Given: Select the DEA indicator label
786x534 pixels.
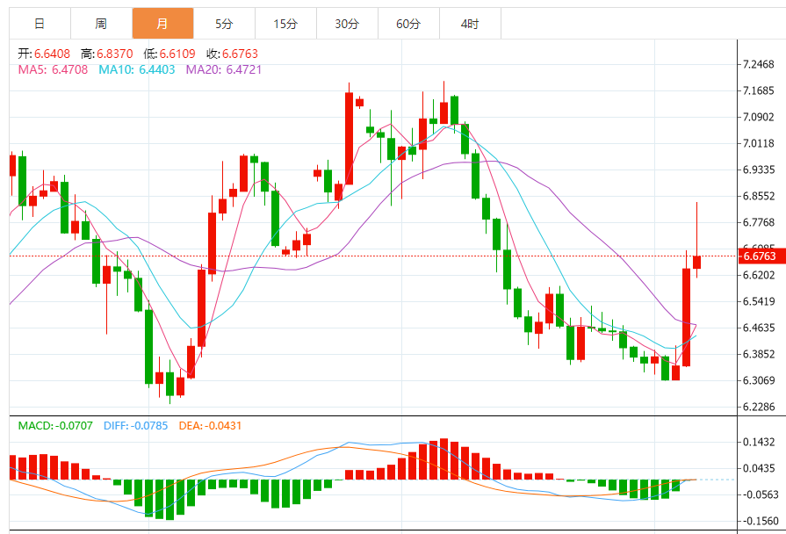Looking at the screenshot, I should click(210, 426).
